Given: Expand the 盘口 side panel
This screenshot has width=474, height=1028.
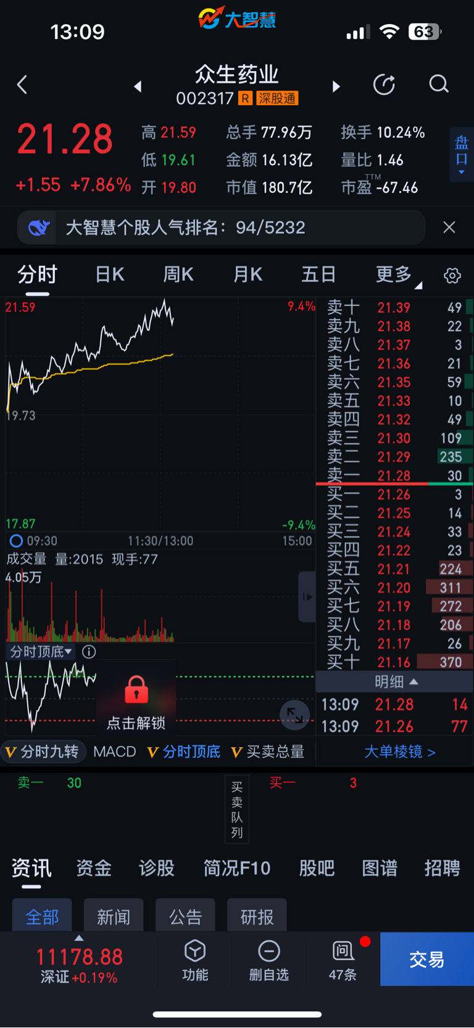Looking at the screenshot, I should click(461, 155).
